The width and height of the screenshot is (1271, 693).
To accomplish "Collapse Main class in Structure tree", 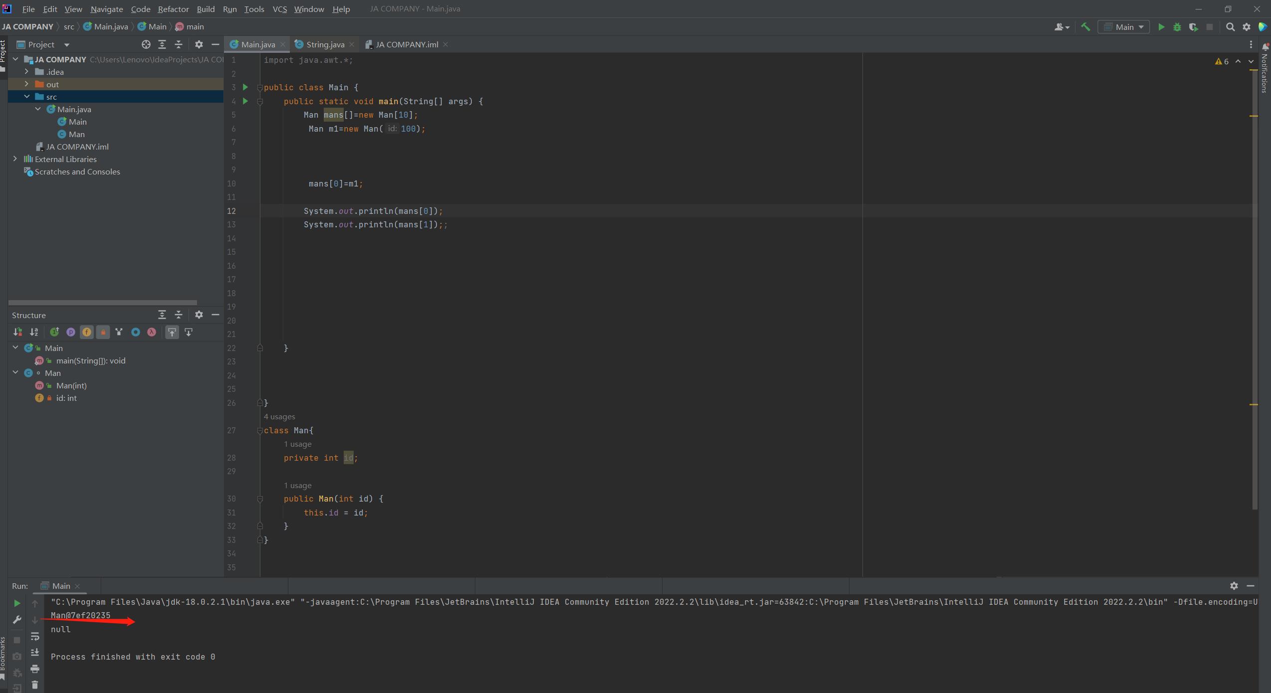I will [15, 347].
